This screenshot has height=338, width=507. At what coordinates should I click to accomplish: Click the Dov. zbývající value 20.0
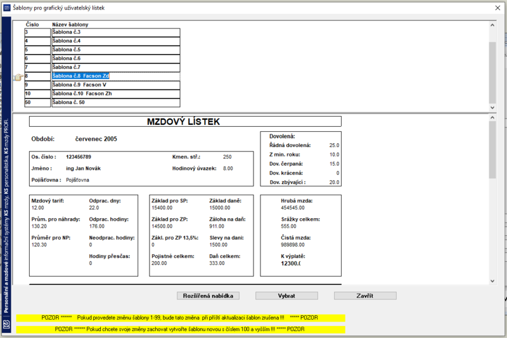pos(335,183)
